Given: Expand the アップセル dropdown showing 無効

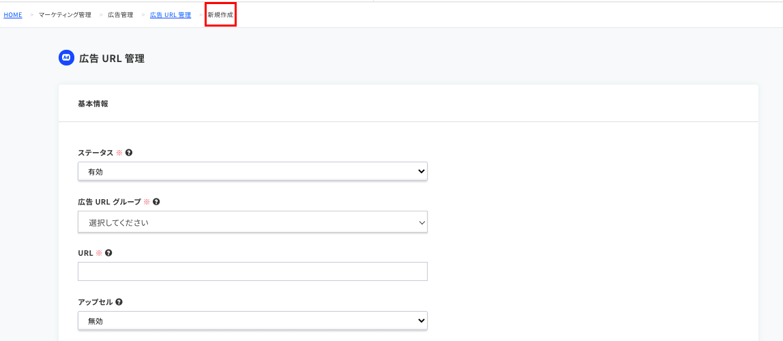Looking at the screenshot, I should point(252,321).
